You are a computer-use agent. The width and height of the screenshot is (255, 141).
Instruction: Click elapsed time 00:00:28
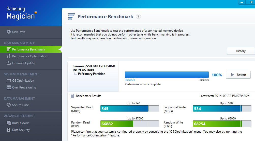coord(130,80)
